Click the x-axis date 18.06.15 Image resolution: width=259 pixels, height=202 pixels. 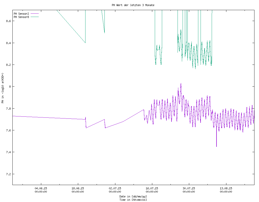click(x=78, y=188)
